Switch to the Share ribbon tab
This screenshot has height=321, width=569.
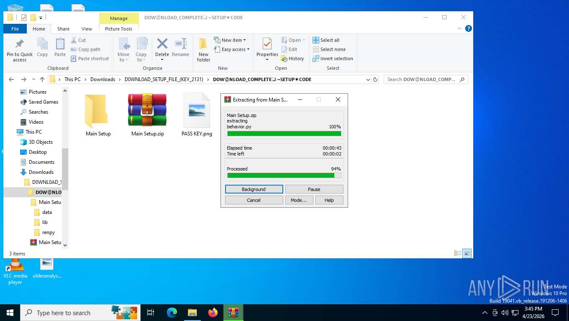(64, 29)
